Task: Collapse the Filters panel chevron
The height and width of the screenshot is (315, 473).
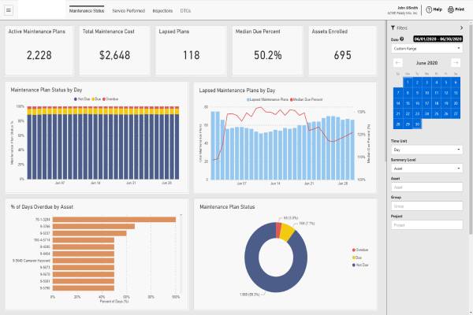Action: 462,27
